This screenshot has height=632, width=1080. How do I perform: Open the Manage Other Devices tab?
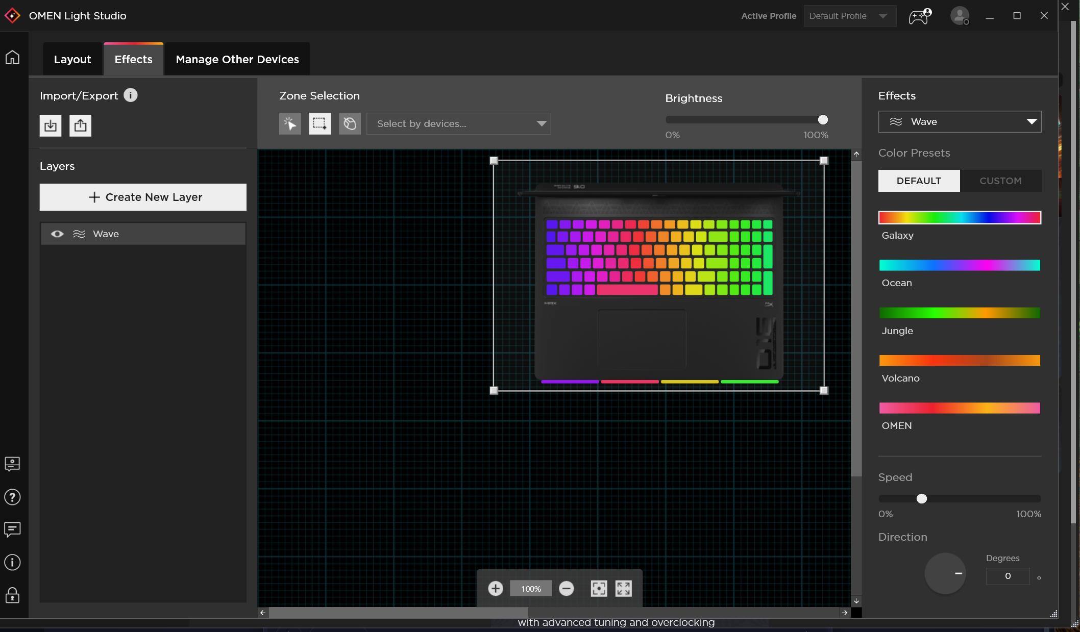pos(237,59)
